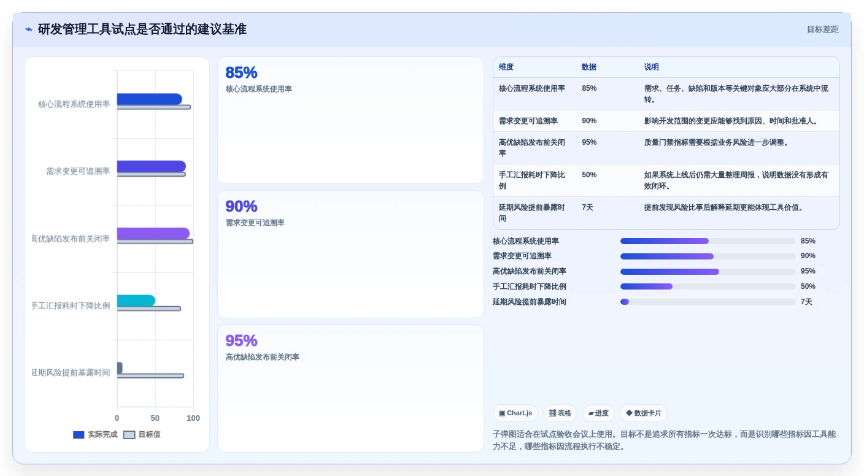Select the 数据卡片 tag chip
The image size is (864, 476).
point(643,413)
